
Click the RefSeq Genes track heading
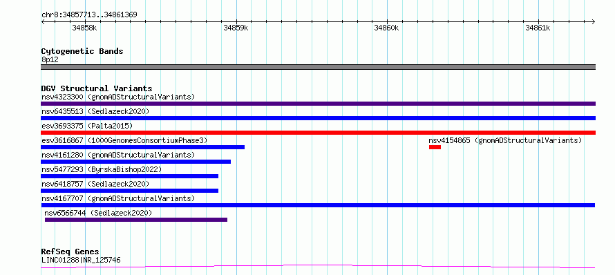pos(70,252)
